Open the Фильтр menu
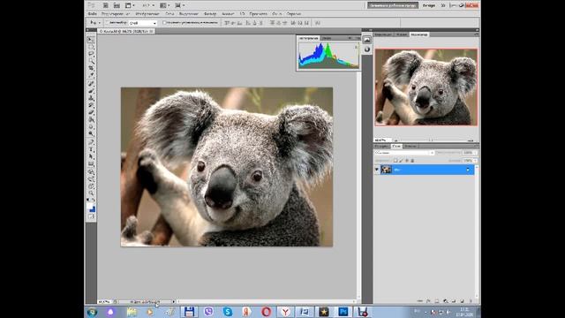 click(210, 14)
